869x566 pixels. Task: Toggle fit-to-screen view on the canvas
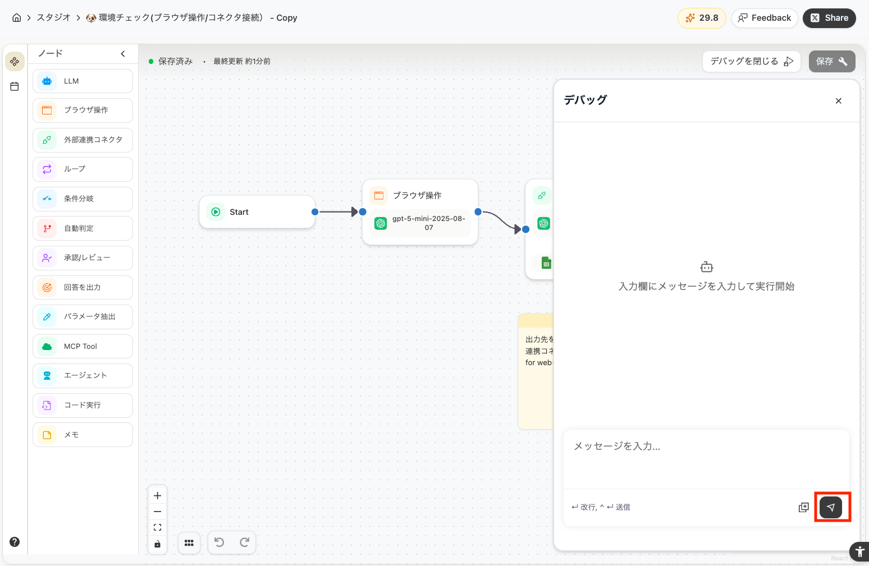click(157, 527)
